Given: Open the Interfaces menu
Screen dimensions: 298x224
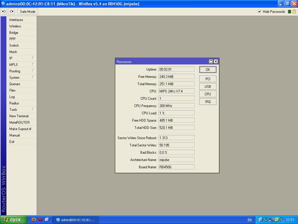Looking at the screenshot, I should click(x=21, y=20).
